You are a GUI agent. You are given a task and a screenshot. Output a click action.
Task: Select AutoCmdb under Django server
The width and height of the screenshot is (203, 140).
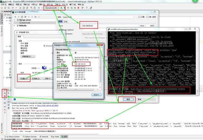coord(26,23)
